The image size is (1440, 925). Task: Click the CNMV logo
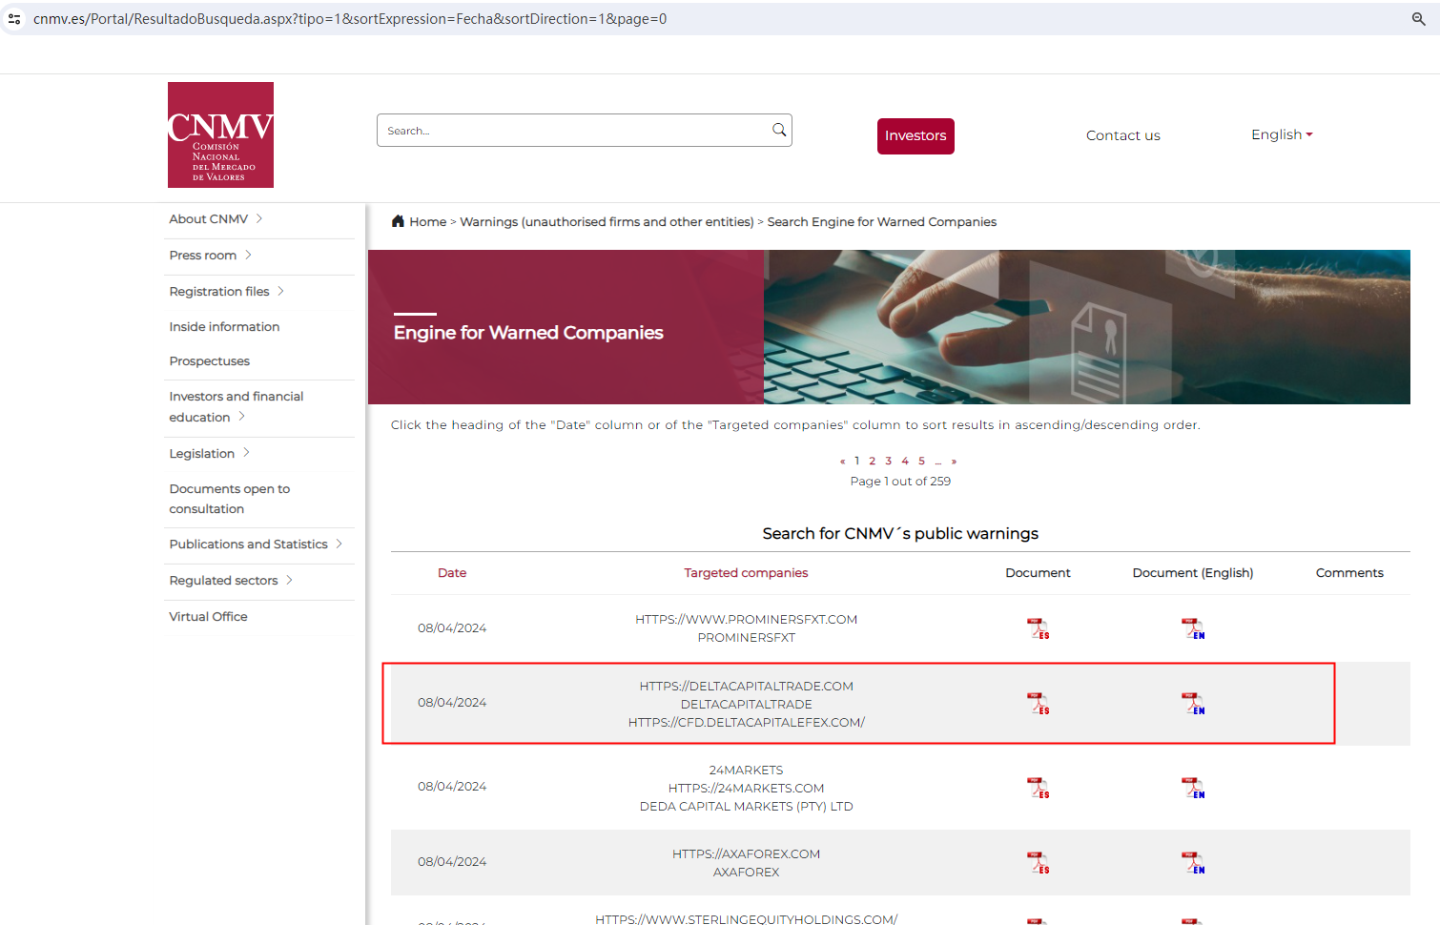coord(220,134)
